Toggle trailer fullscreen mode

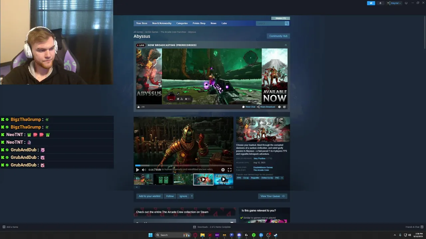coord(230,170)
